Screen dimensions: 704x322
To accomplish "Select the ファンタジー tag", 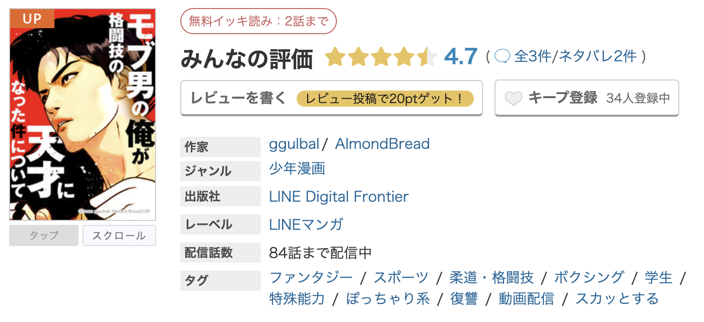I will pos(311,277).
